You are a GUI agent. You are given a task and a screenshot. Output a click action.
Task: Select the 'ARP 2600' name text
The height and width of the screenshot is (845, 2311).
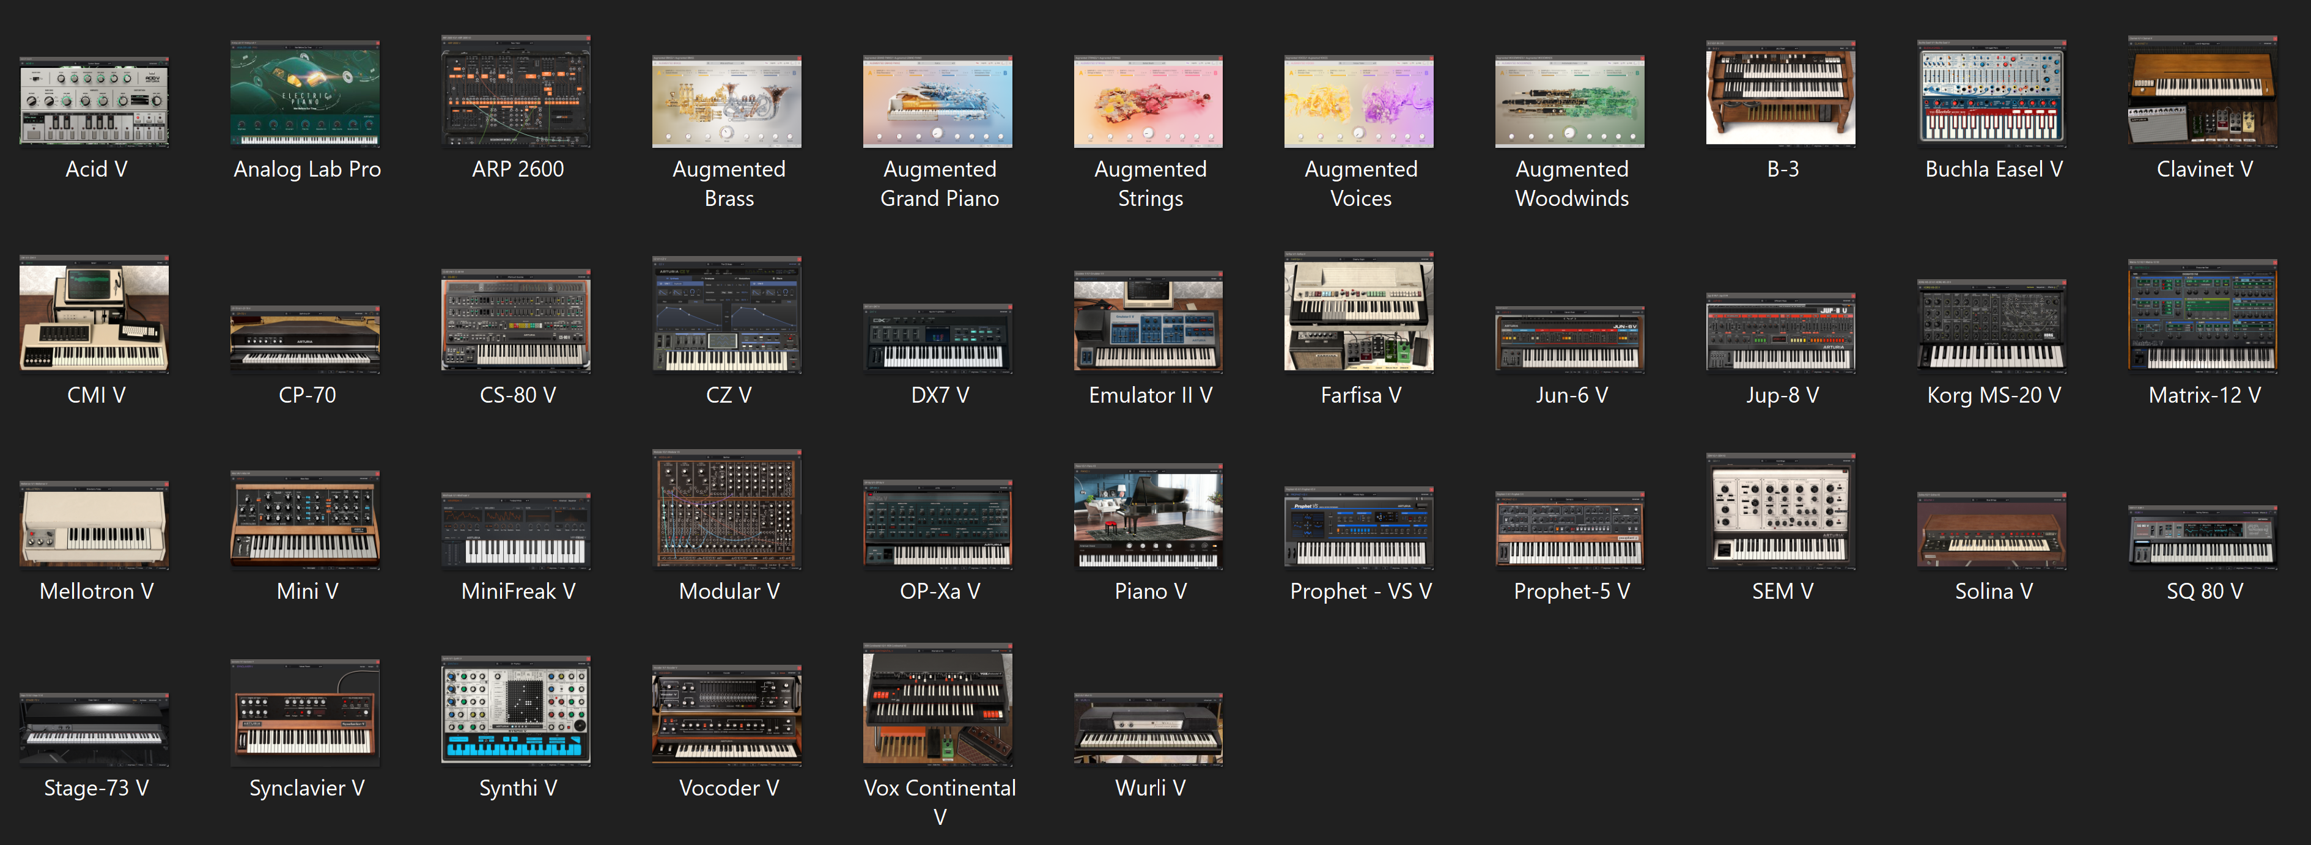coord(518,169)
